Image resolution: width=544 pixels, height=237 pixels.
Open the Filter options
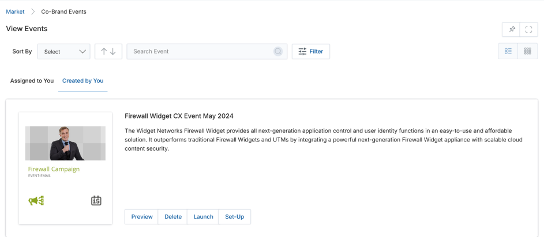pos(311,52)
